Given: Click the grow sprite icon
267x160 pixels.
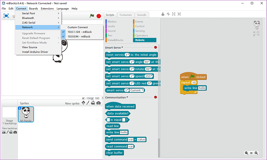Looking at the screenshot, I should [174, 14].
